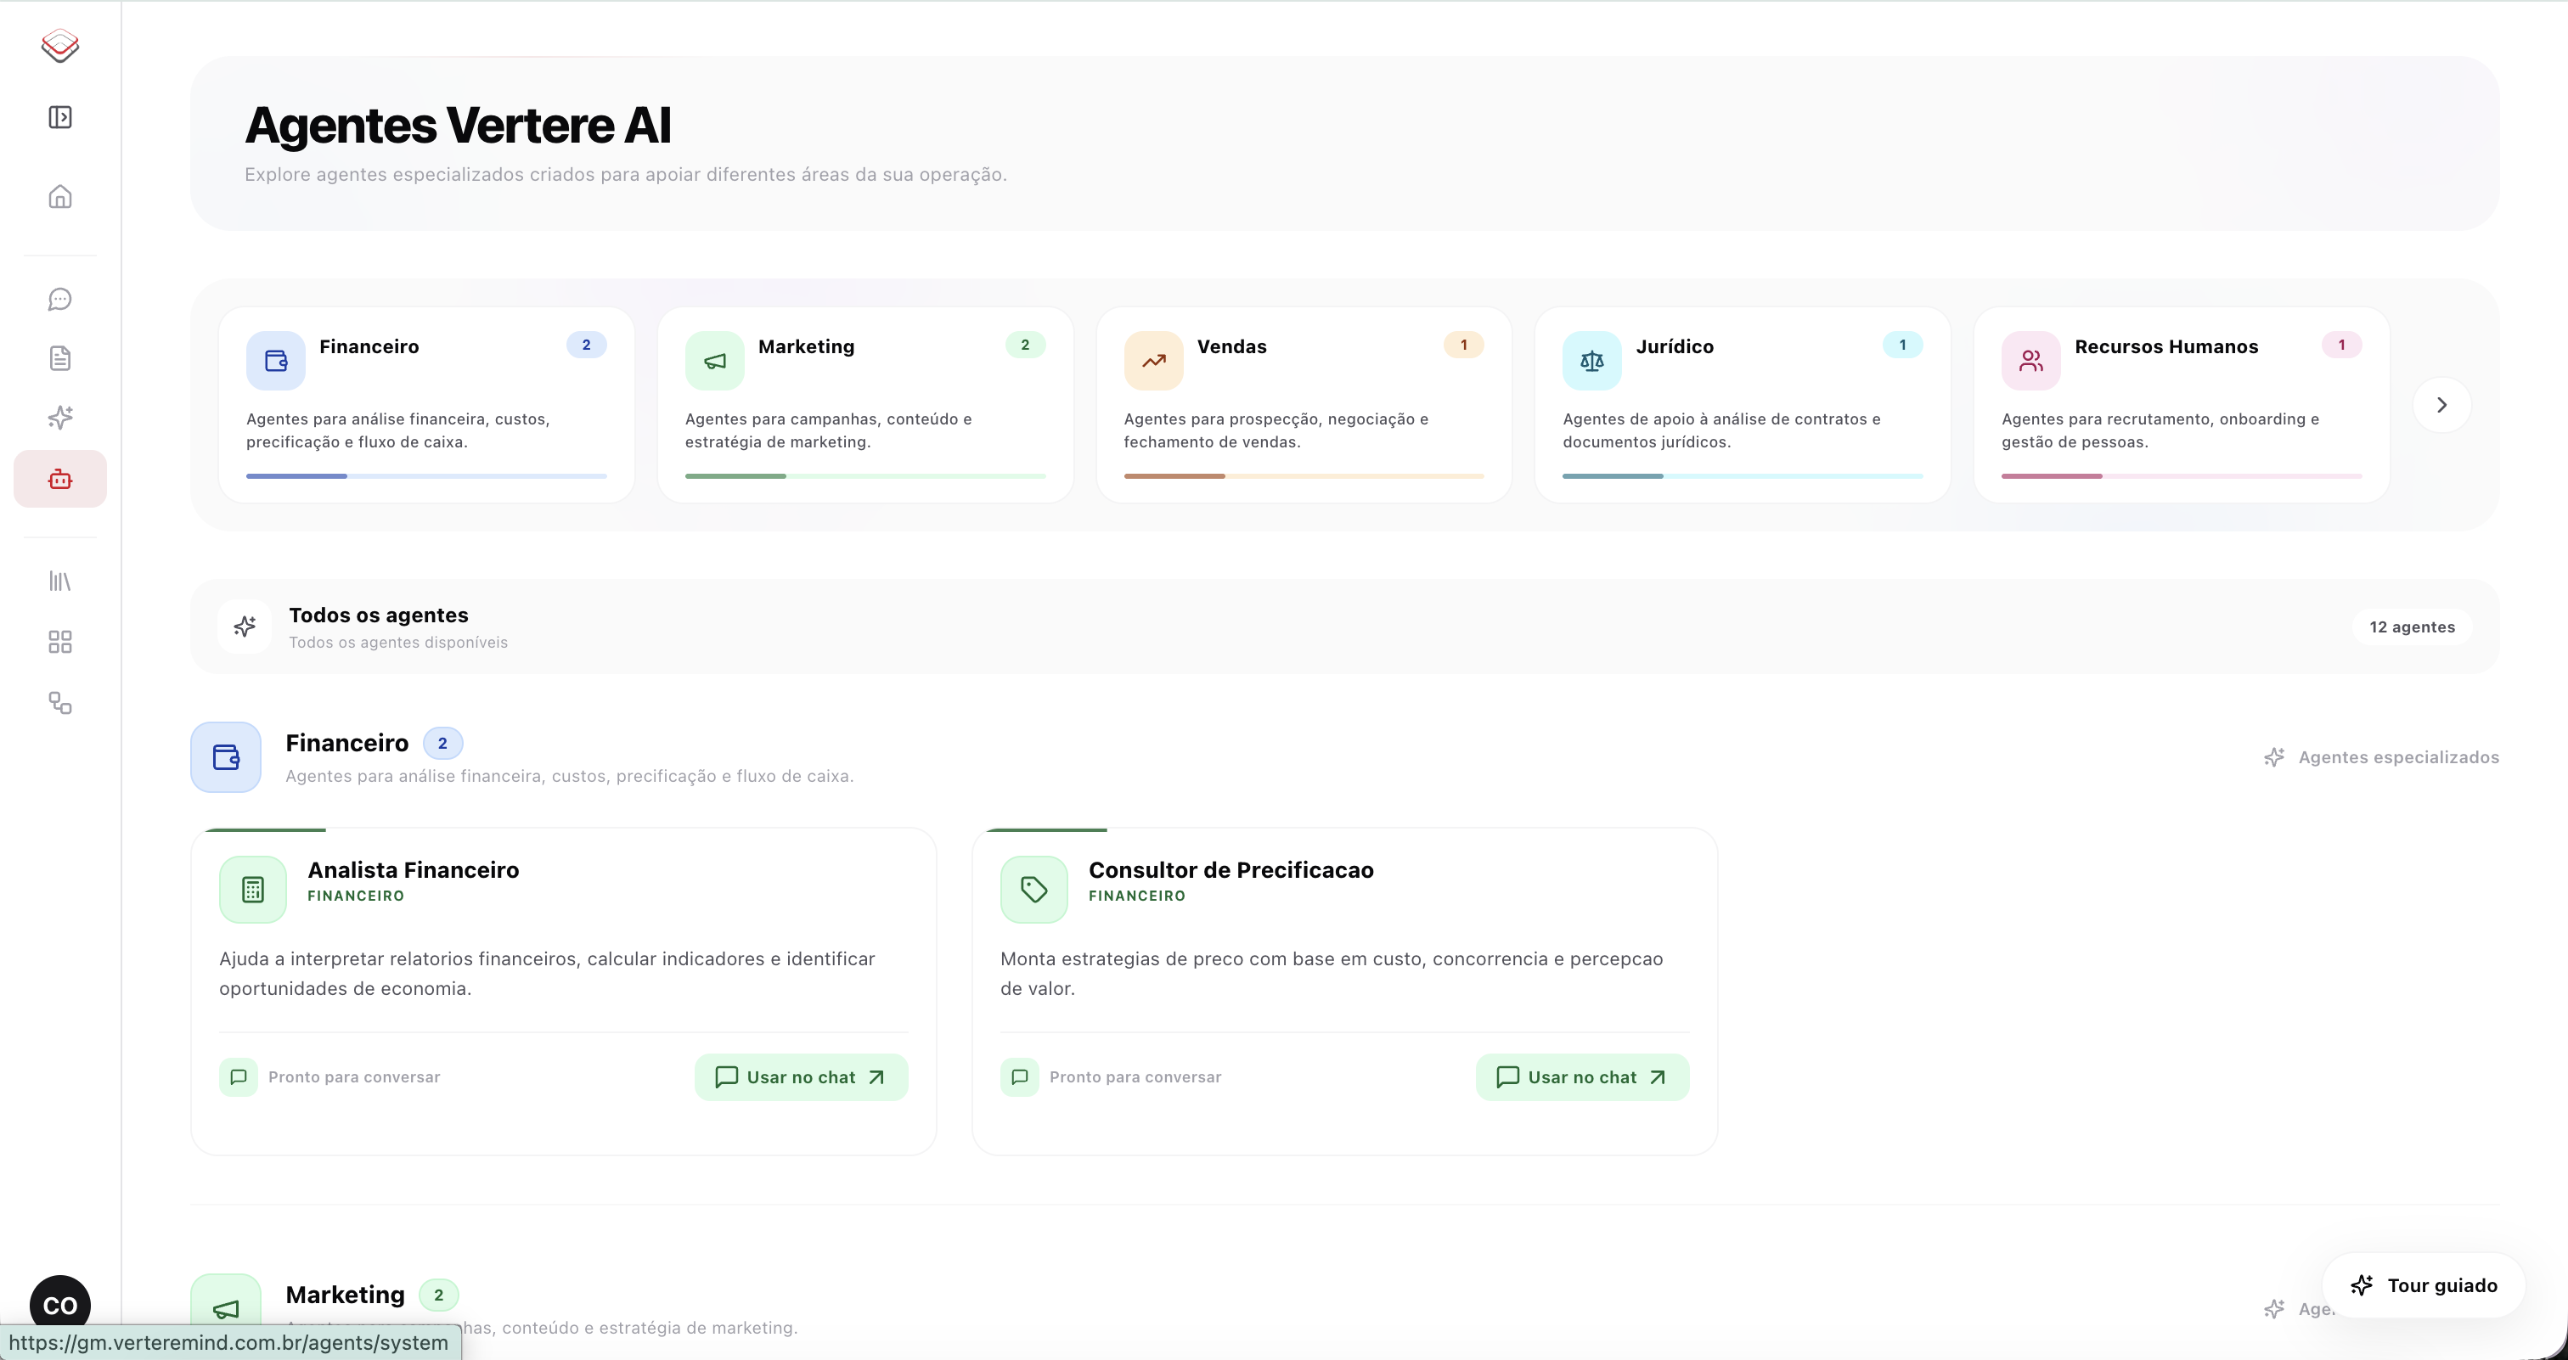Toggle the sidebar panel icon
Viewport: 2568px width, 1360px height.
pos(59,117)
